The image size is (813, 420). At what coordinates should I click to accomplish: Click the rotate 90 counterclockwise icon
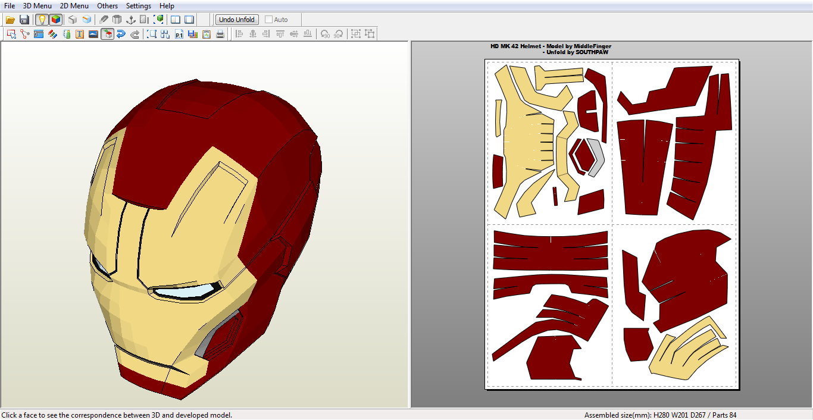(325, 34)
